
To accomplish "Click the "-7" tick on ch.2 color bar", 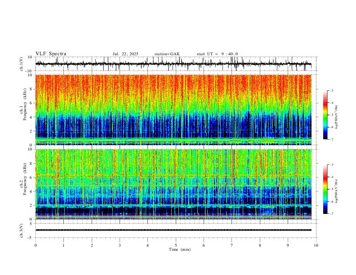I will 332,214.
